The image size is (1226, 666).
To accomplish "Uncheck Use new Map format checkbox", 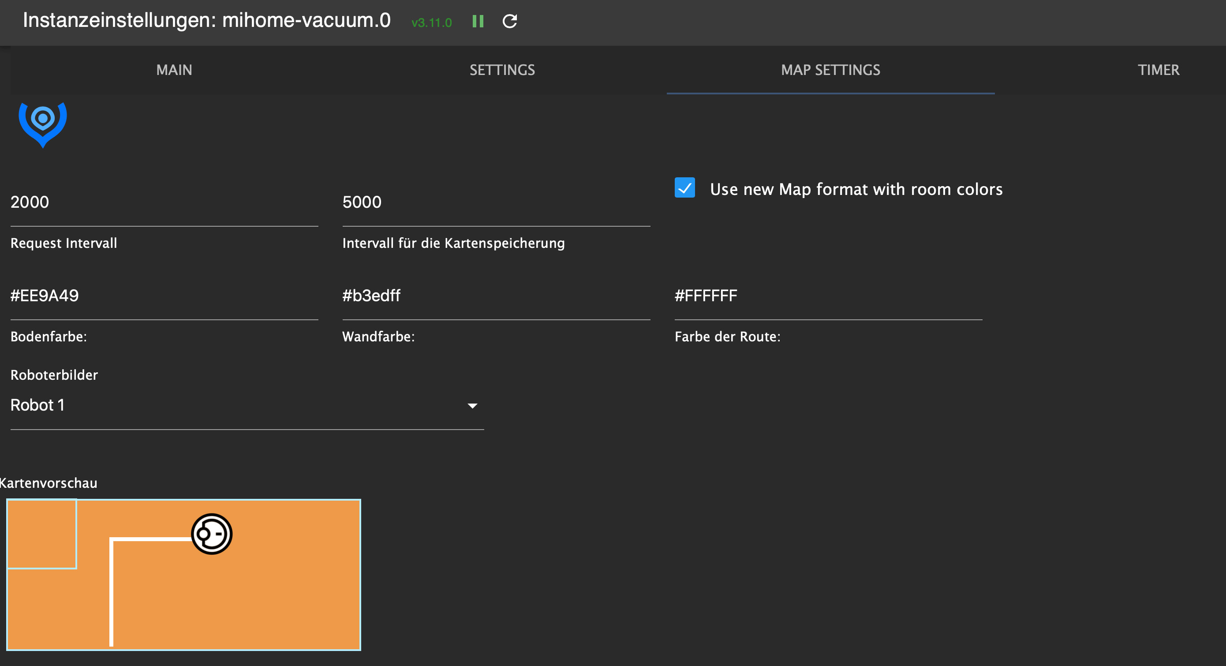I will pos(684,188).
